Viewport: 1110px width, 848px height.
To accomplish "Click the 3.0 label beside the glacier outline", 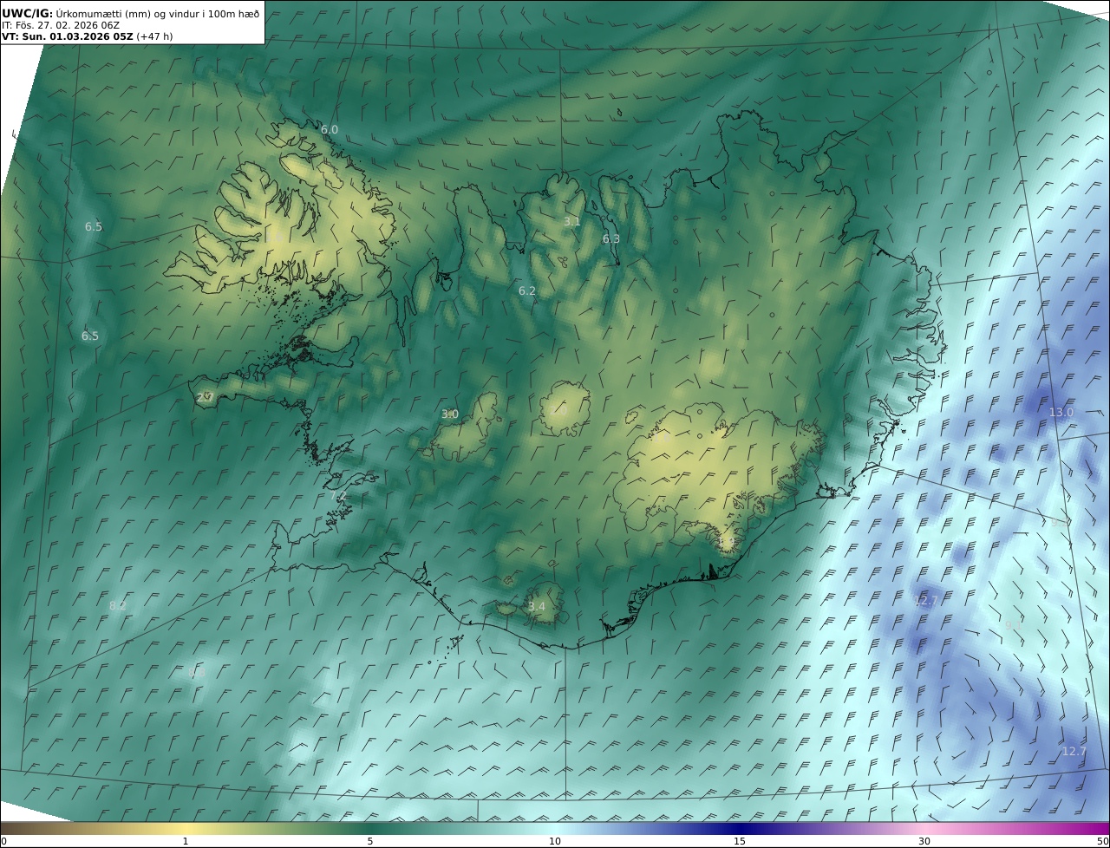I will pyautogui.click(x=449, y=414).
